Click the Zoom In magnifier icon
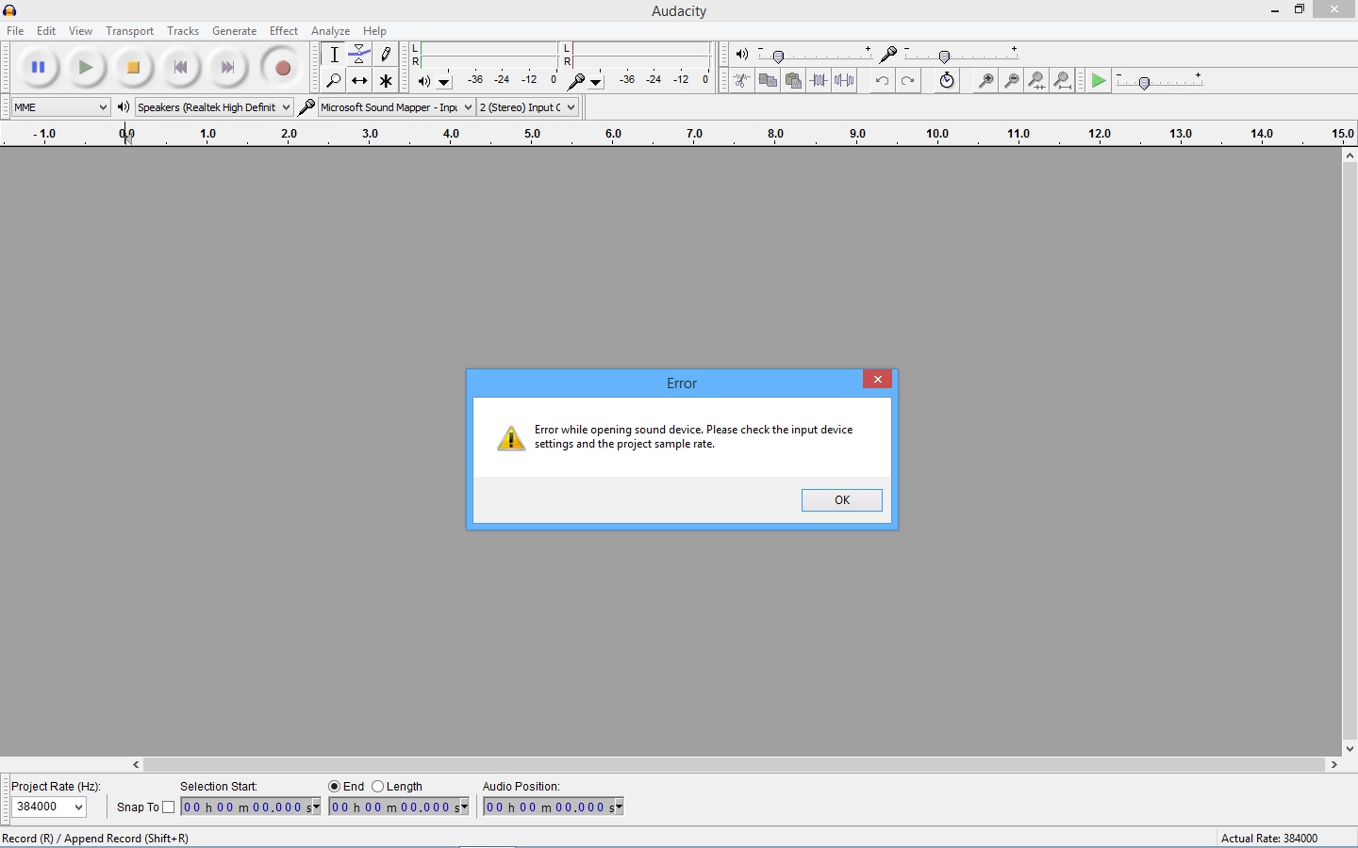Image resolution: width=1358 pixels, height=848 pixels. pos(986,81)
